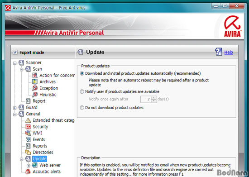
Task: Select Scanner in the settings tree
Action: tap(34, 62)
